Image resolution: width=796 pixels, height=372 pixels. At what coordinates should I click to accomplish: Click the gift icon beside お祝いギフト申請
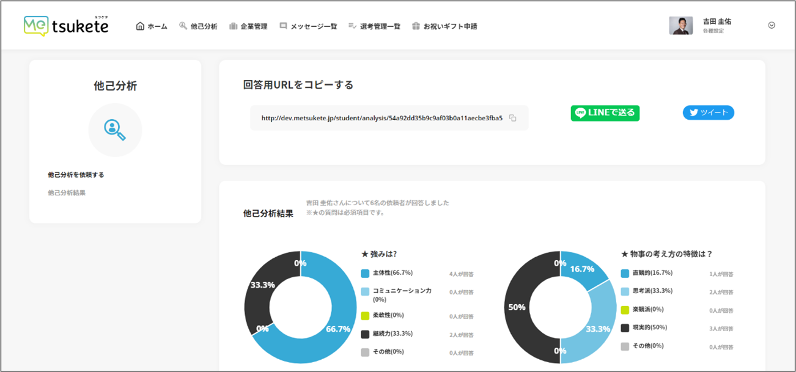(x=416, y=26)
